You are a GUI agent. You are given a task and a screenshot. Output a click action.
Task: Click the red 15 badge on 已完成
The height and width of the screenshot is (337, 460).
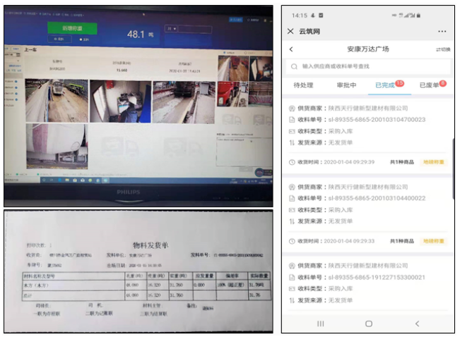(x=399, y=83)
